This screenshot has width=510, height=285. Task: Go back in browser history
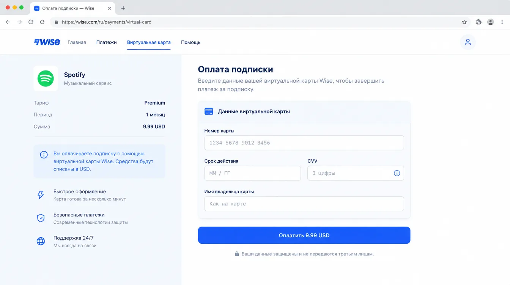pos(8,22)
